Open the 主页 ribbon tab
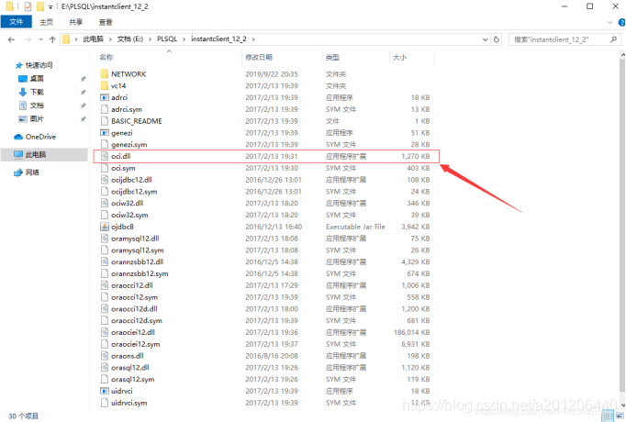This screenshot has height=422, width=626. [x=46, y=22]
